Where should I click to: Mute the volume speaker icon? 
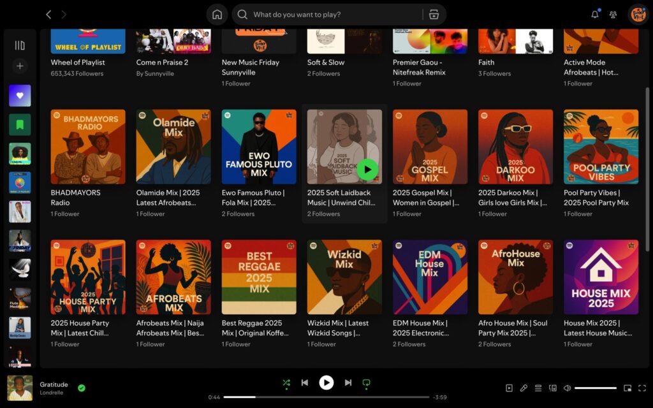567,388
